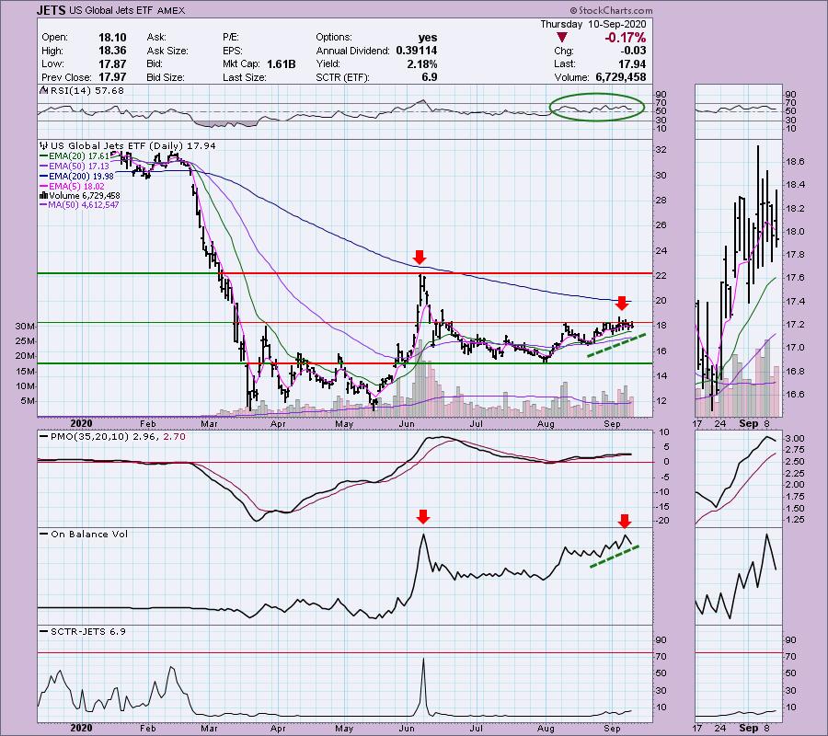The width and height of the screenshot is (828, 736).
Task: Click the candlestick icon before US Global Jets ETF (Daily)
Action: point(44,145)
